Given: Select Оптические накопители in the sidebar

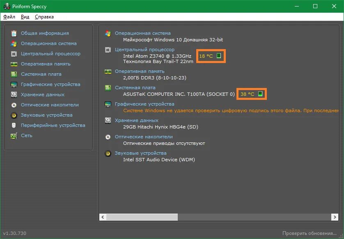Looking at the screenshot, I should pyautogui.click(x=50, y=105).
